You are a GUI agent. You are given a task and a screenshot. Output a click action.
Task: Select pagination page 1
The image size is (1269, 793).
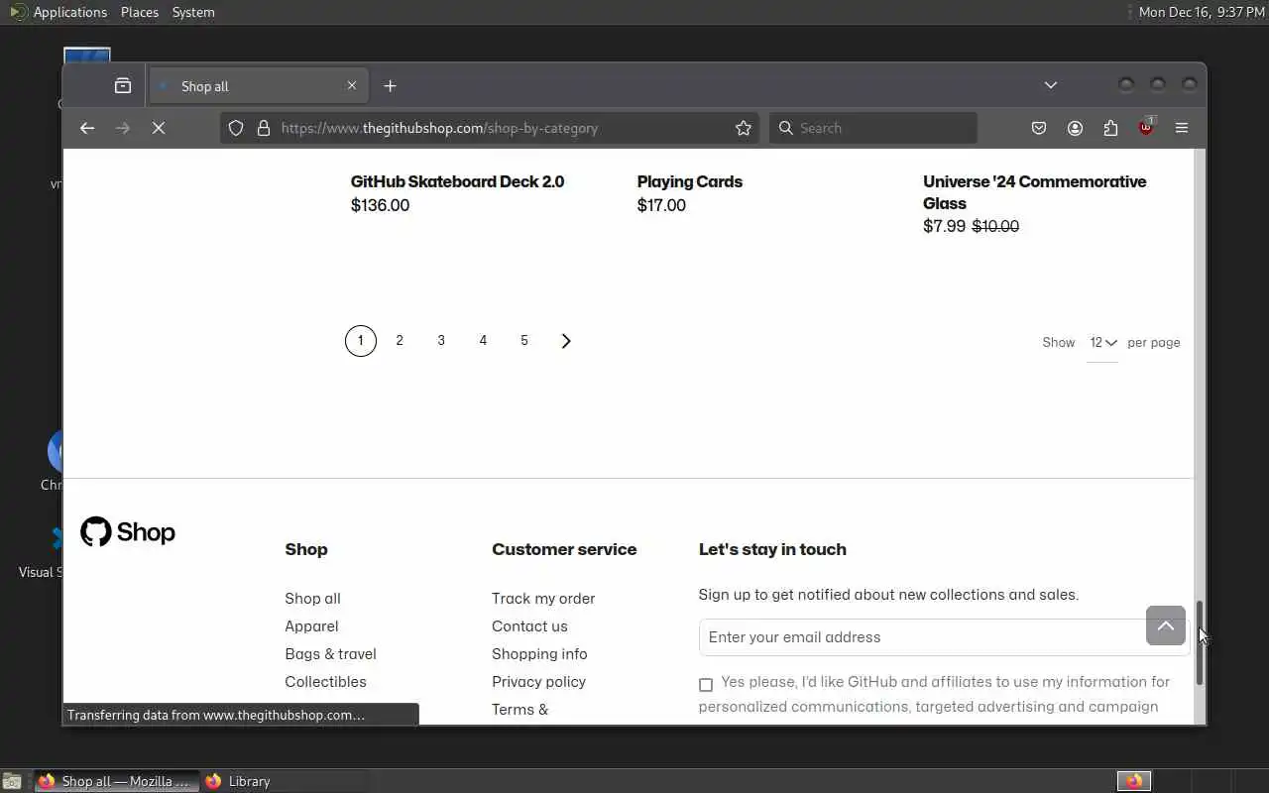tap(361, 341)
